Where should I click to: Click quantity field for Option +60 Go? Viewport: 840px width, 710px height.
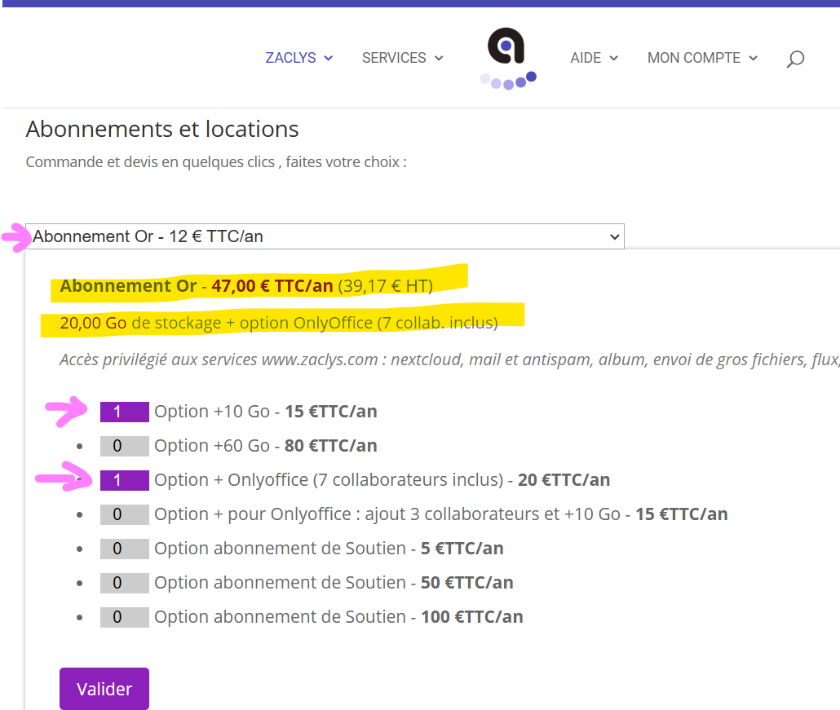(x=124, y=446)
